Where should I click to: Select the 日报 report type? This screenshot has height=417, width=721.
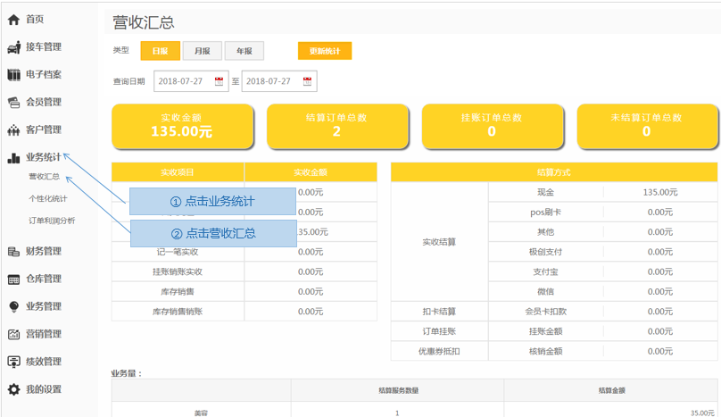click(161, 51)
